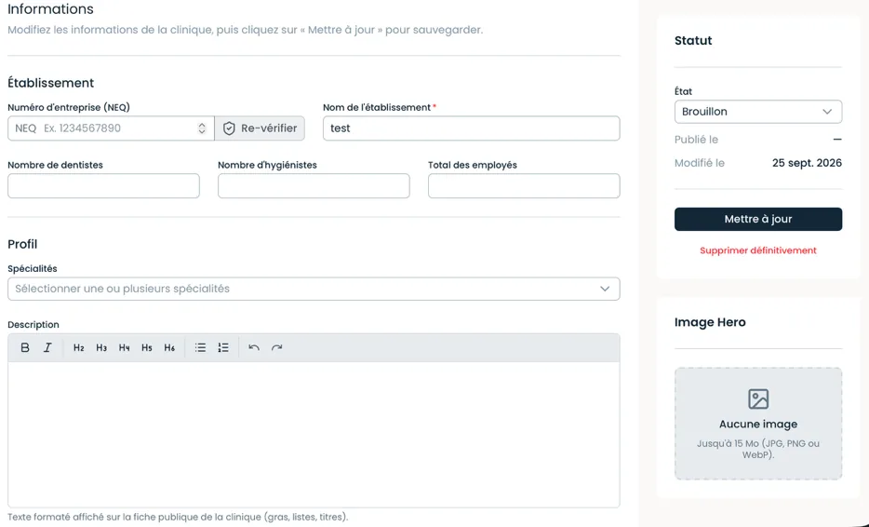Click the Publié le label
This screenshot has width=869, height=527.
tap(696, 140)
